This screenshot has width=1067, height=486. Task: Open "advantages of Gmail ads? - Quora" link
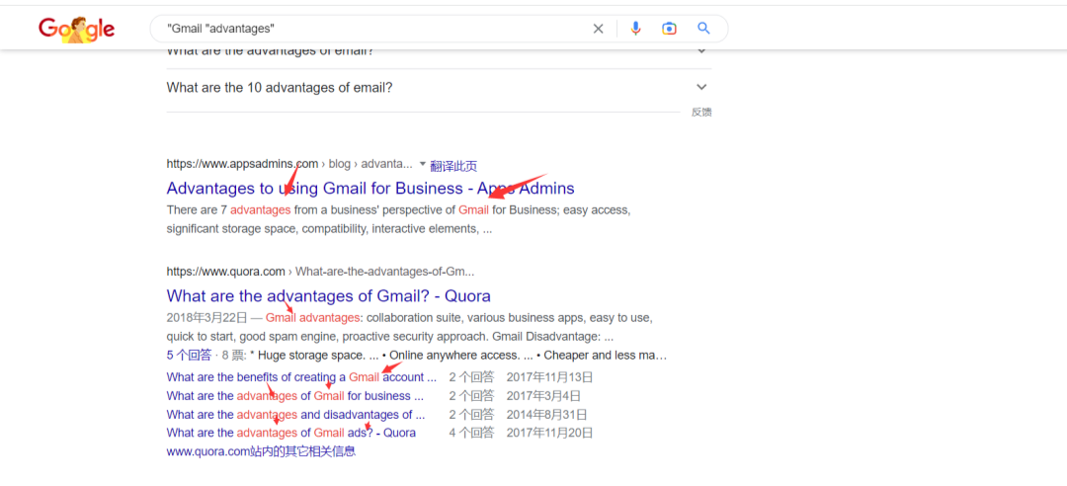pos(291,433)
